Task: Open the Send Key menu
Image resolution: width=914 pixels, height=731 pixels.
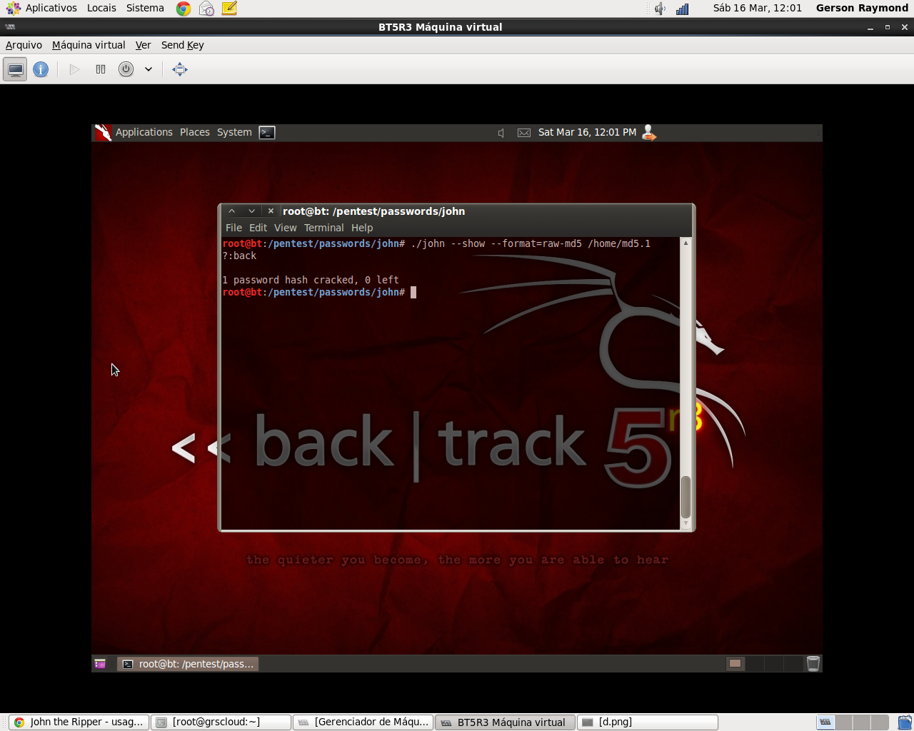Action: point(182,45)
